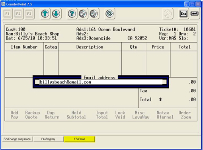This screenshot has width=203, height=150.
Task: Click the second diagonal keypad icon
Action: tap(94, 14)
